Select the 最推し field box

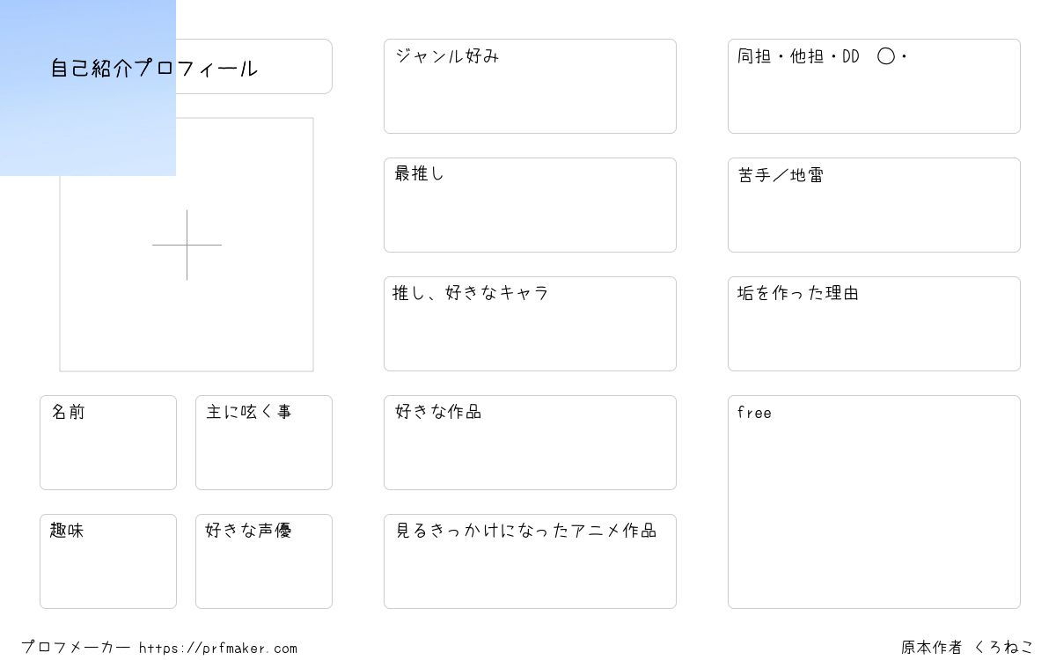coord(530,205)
